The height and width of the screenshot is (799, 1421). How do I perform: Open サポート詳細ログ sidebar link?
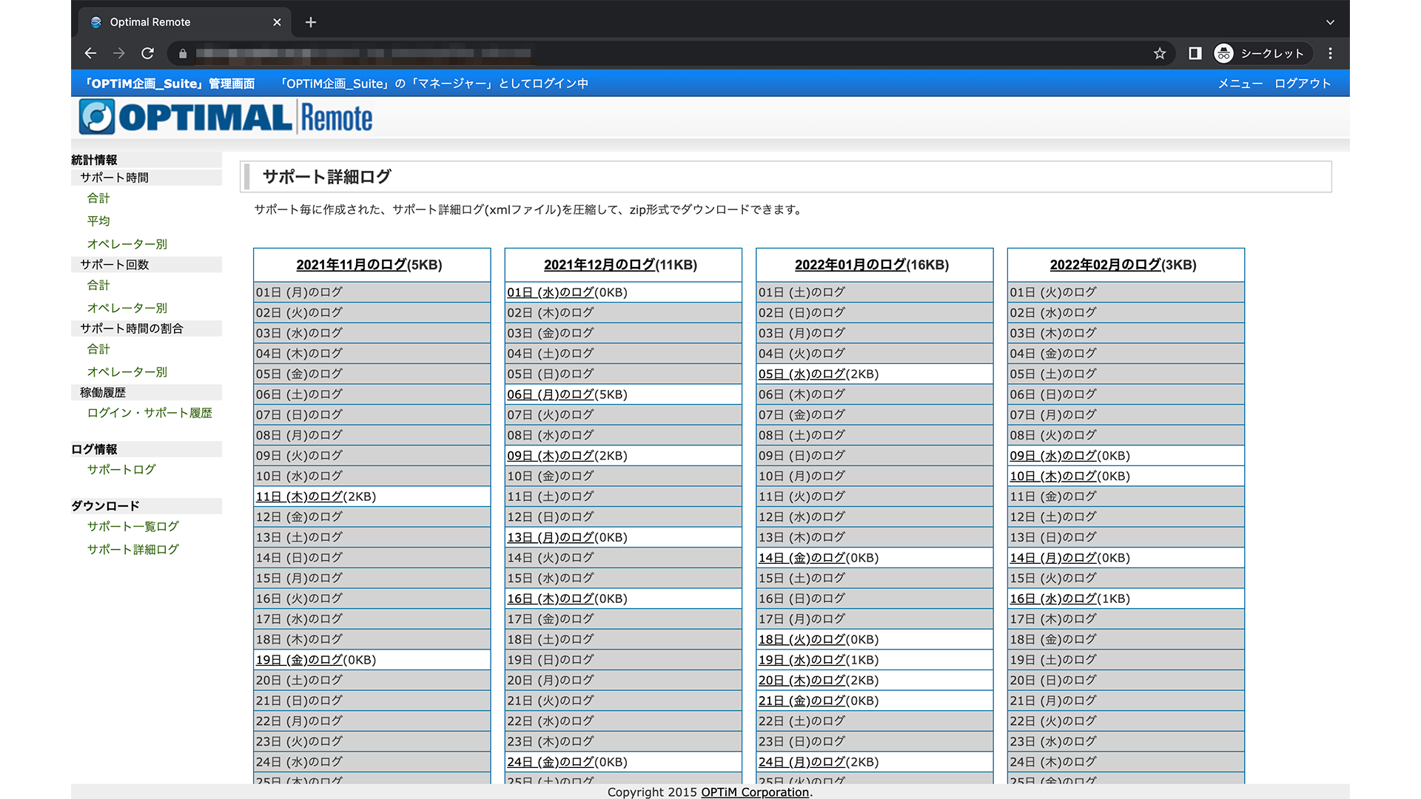click(133, 550)
